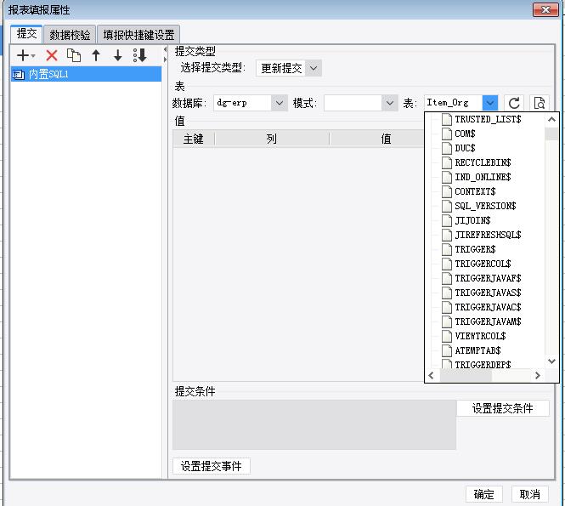Copy the selected item with the copy icon

pyautogui.click(x=74, y=55)
